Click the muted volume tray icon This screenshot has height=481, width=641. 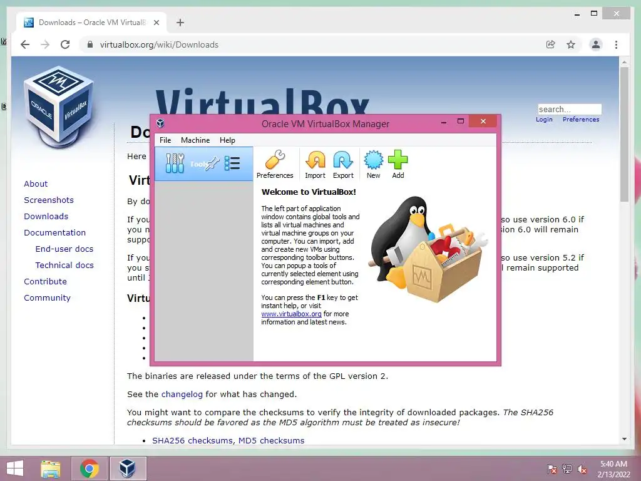[582, 468]
